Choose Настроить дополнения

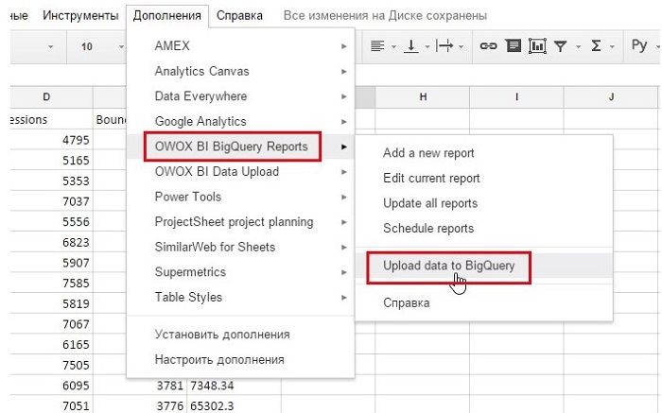pos(240,359)
